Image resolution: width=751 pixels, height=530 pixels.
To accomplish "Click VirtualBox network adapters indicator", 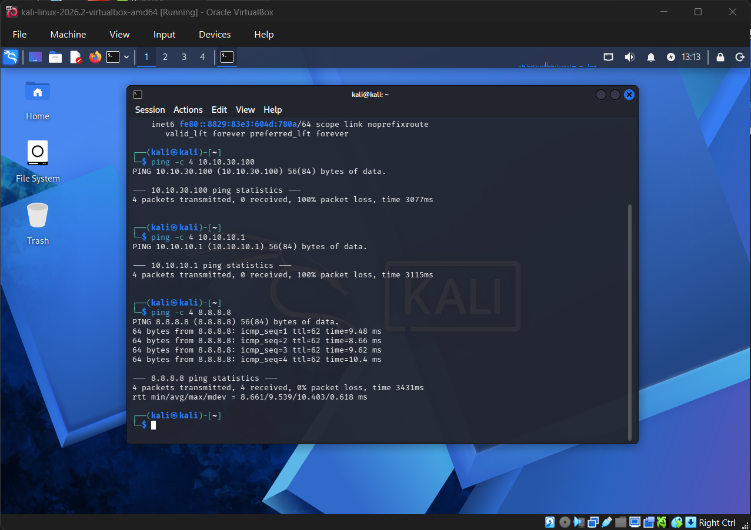I will [x=593, y=522].
